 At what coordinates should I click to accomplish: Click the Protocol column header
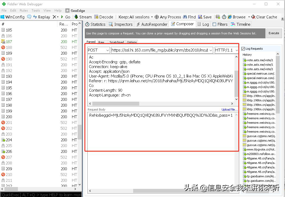click(x=74, y=24)
